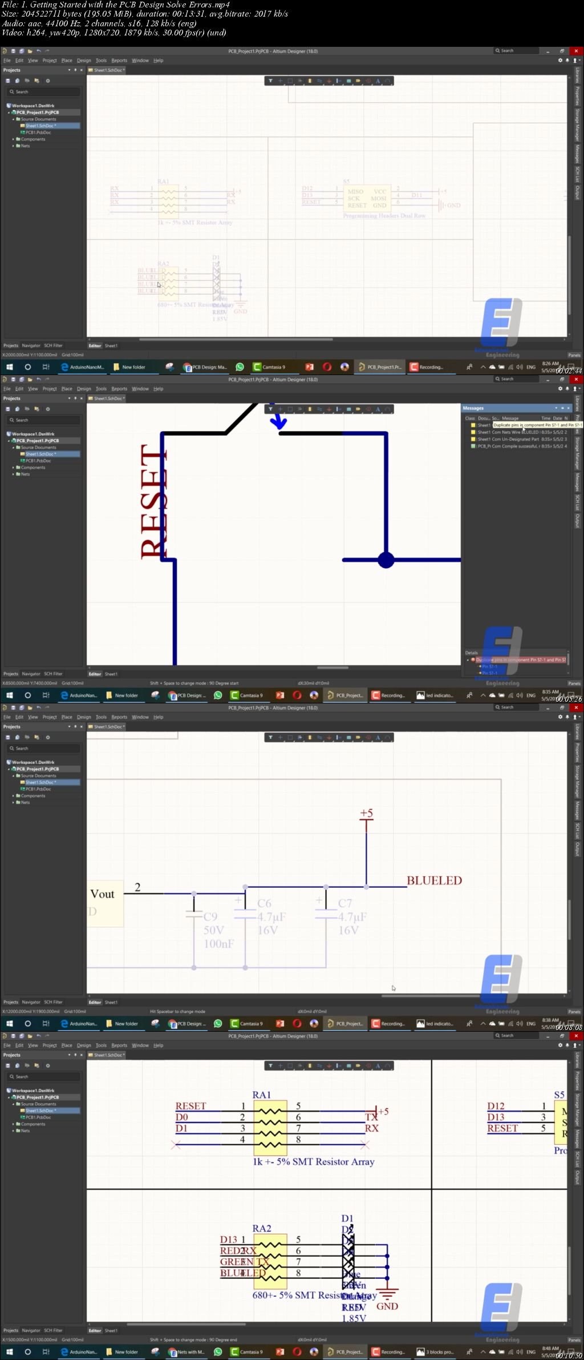
Task: Open the gear settings in the 00:02:44 Projects toolbar
Action: (48, 81)
